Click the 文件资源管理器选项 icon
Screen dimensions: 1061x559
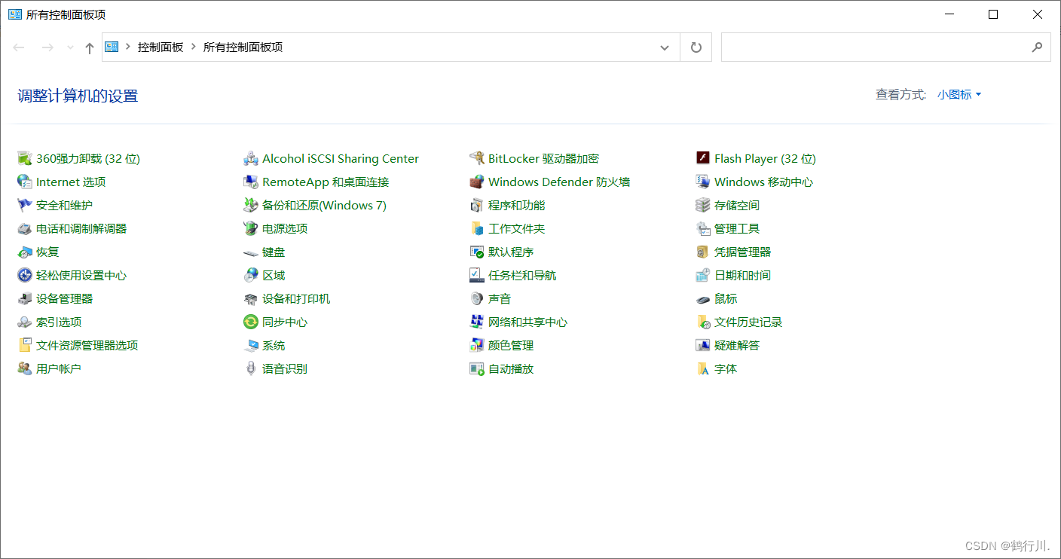point(24,345)
